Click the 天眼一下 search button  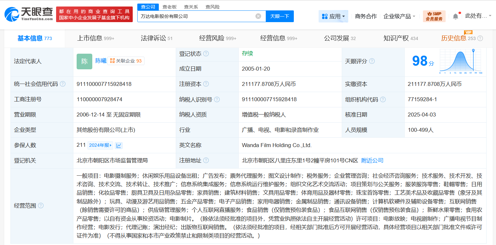(x=279, y=16)
